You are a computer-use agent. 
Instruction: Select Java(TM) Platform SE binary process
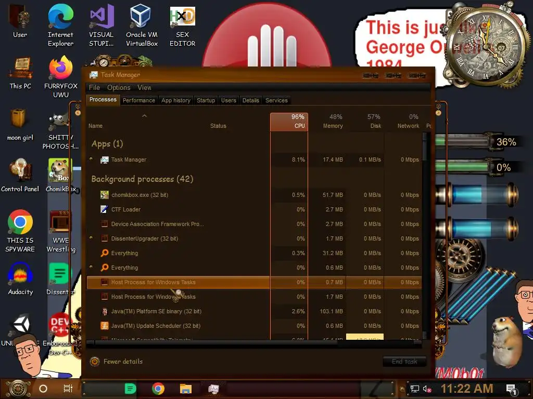[254, 311]
